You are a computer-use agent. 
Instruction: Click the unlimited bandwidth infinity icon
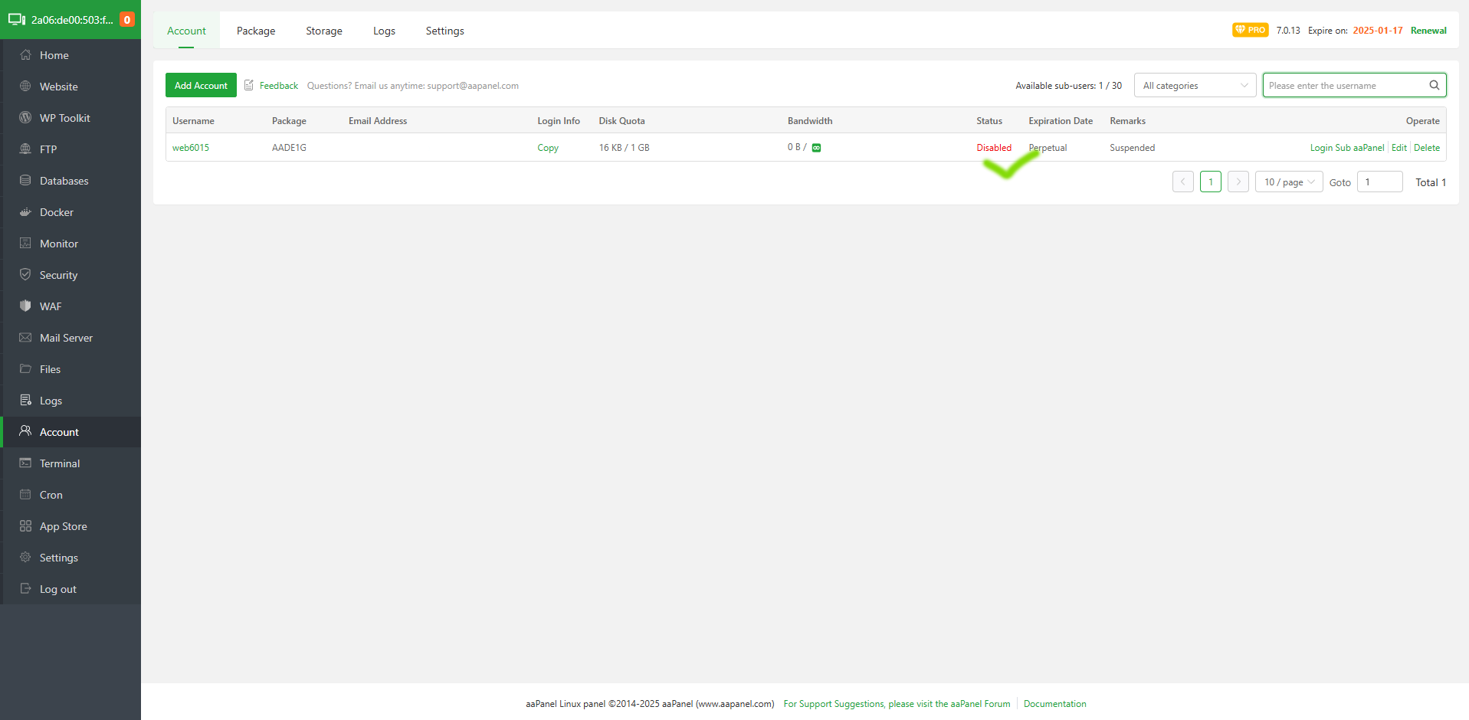pyautogui.click(x=816, y=148)
